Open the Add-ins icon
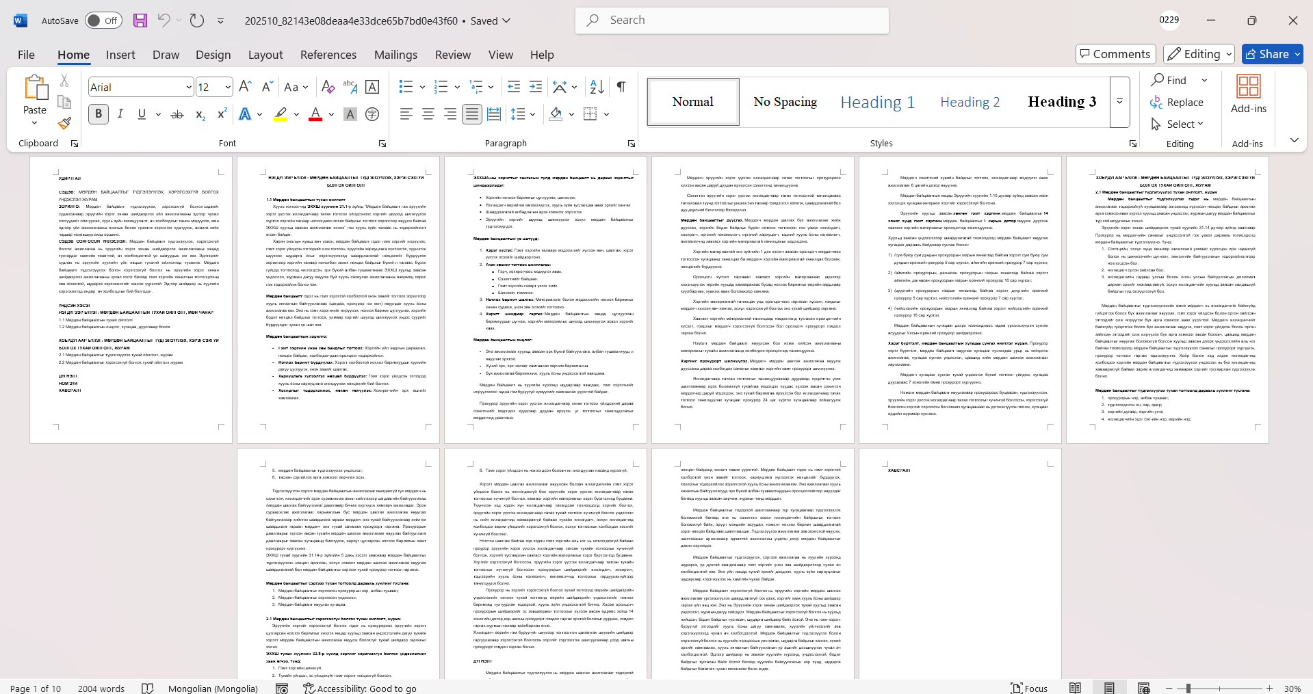This screenshot has width=1313, height=694. tap(1248, 94)
